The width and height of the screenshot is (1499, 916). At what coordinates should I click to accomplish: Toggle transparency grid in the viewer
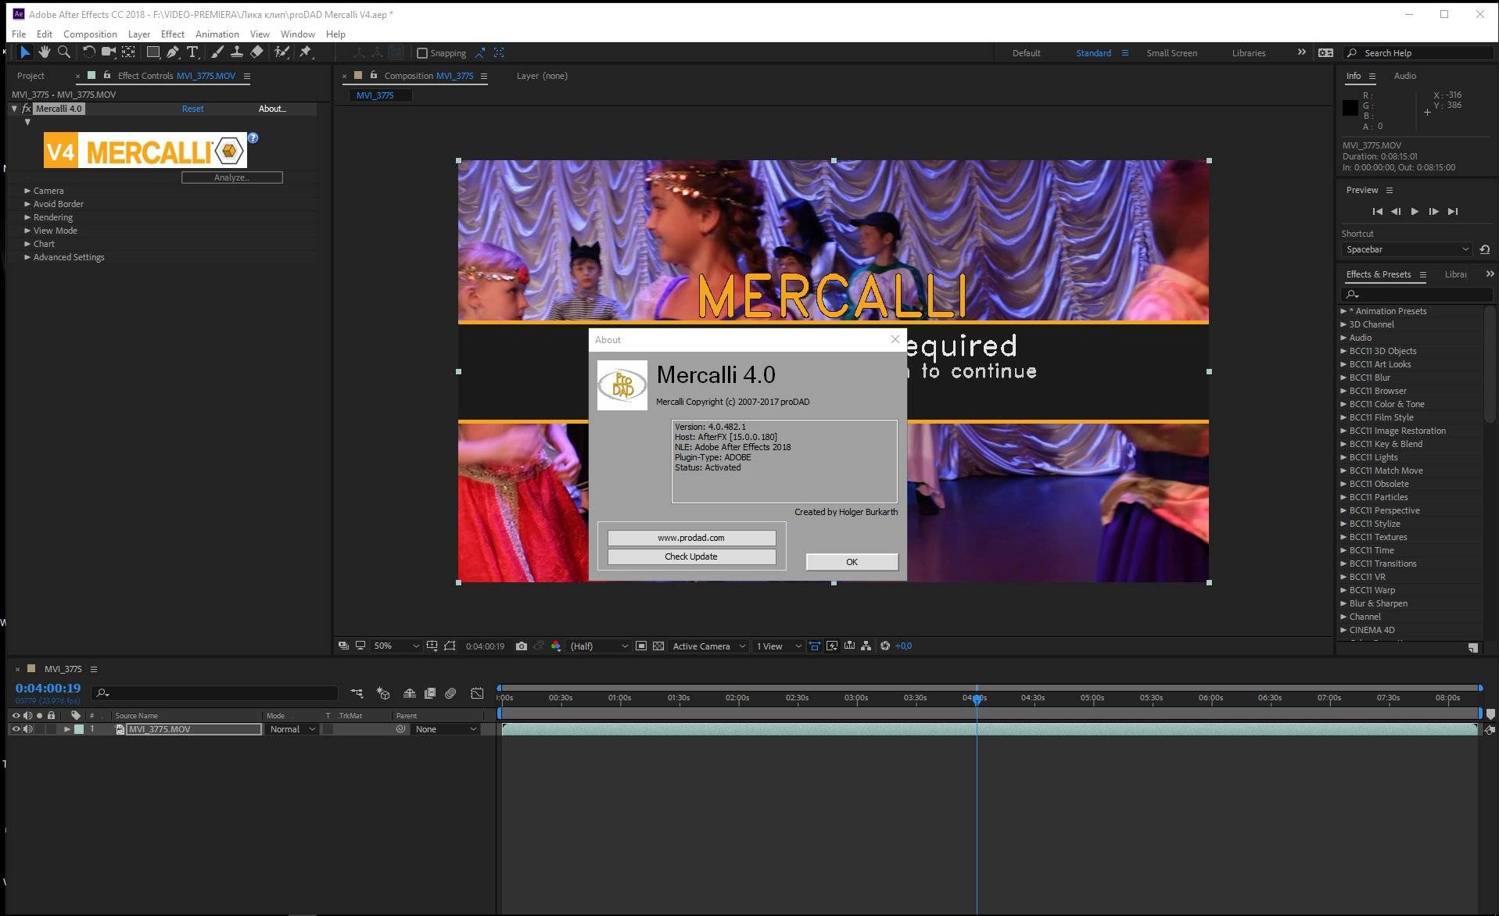[658, 646]
